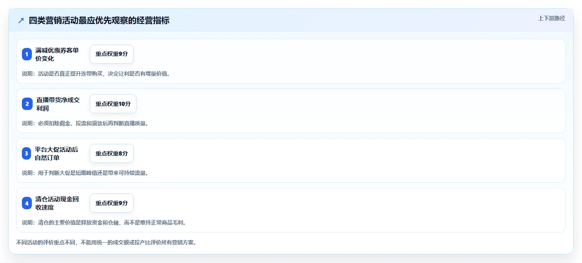
Task: Click the 重点权重10分 badge
Action: tap(113, 104)
